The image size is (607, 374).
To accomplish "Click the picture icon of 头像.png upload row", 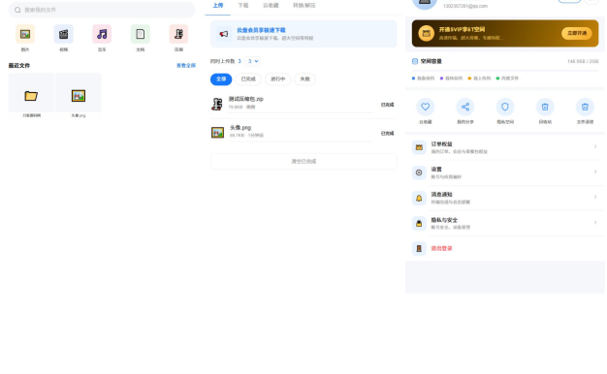I will point(217,133).
